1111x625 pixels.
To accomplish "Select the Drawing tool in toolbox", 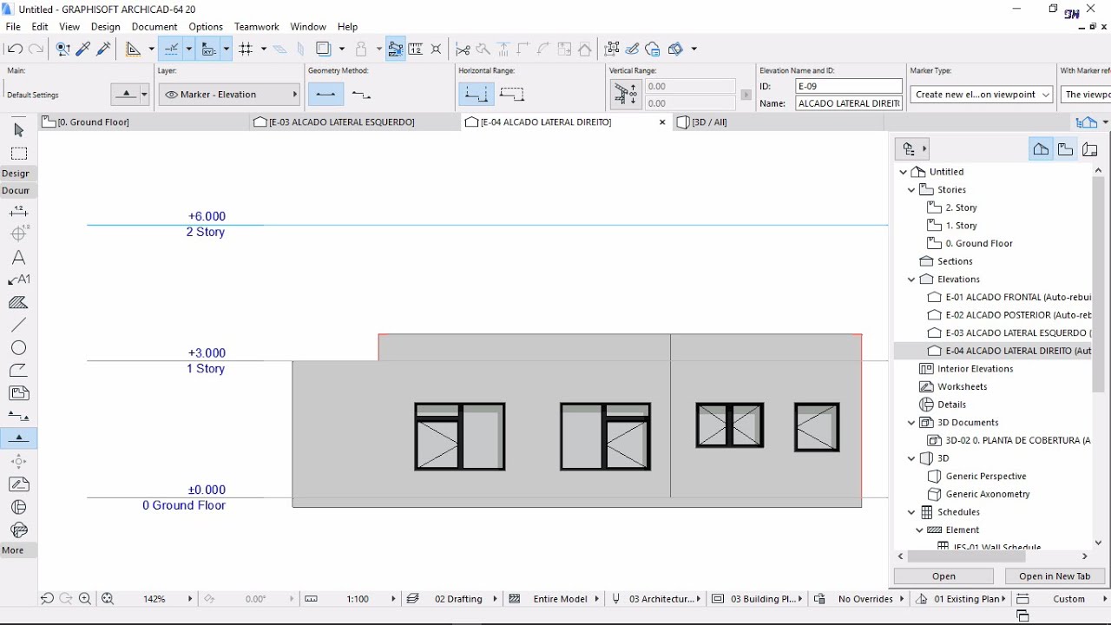I will 19,393.
